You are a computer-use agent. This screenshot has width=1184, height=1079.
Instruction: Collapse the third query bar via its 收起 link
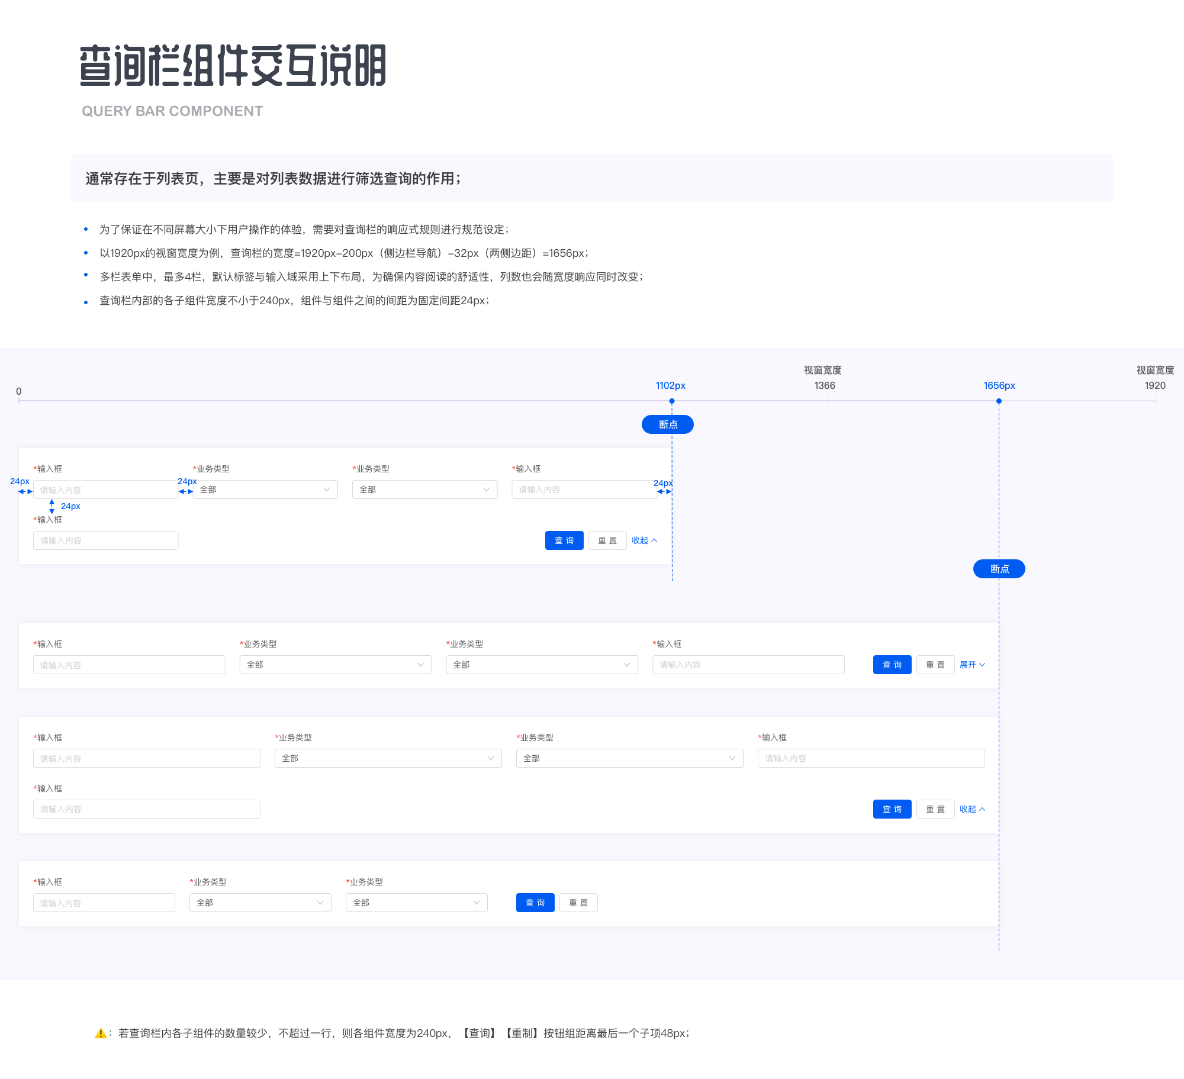pos(972,809)
